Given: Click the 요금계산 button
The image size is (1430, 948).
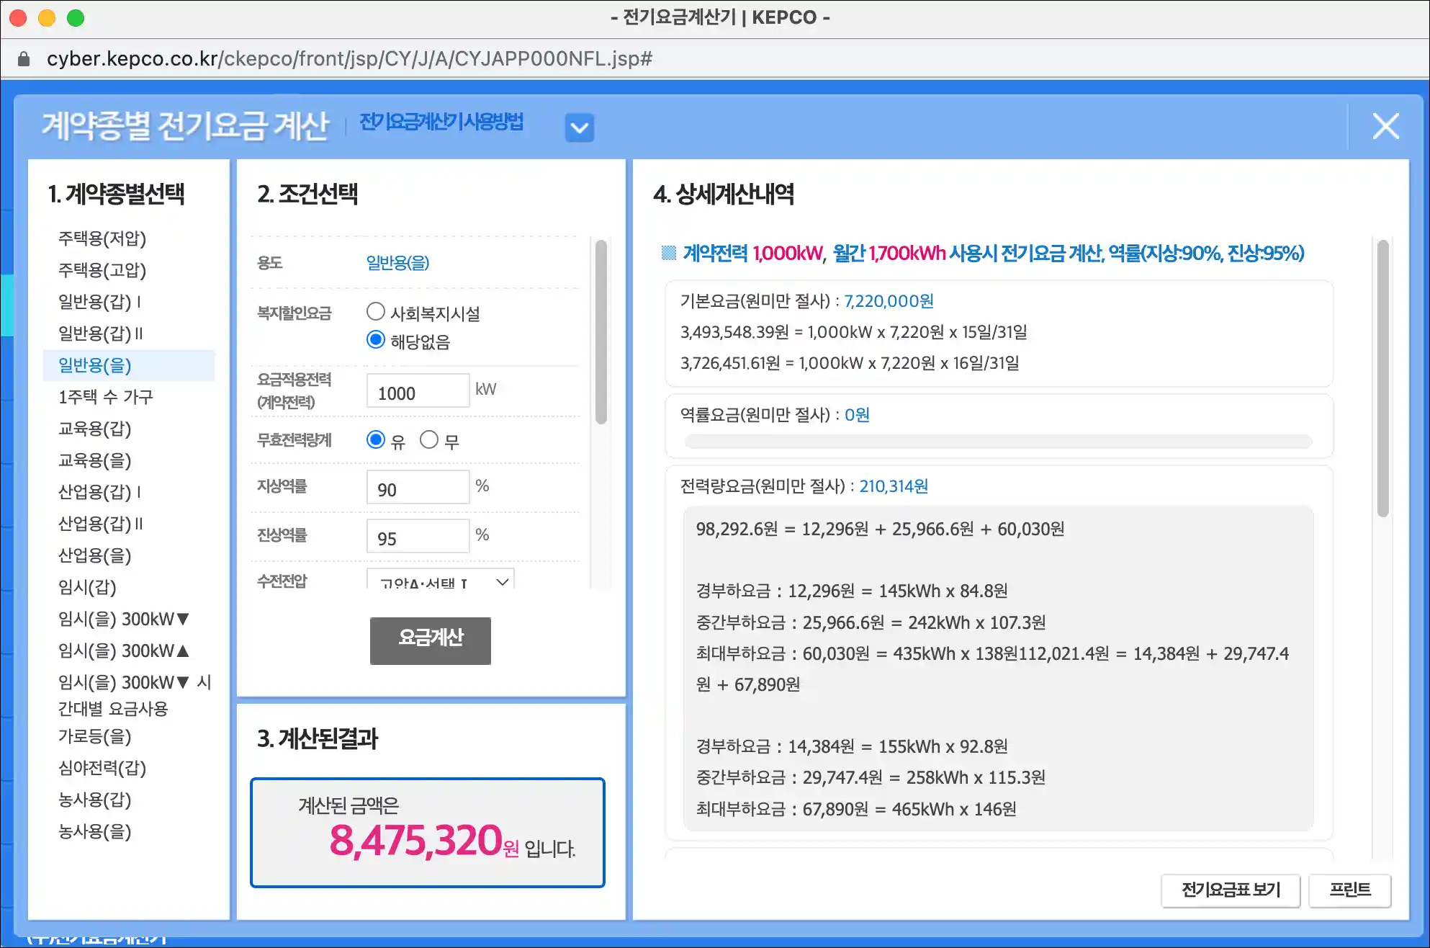Looking at the screenshot, I should (431, 641).
